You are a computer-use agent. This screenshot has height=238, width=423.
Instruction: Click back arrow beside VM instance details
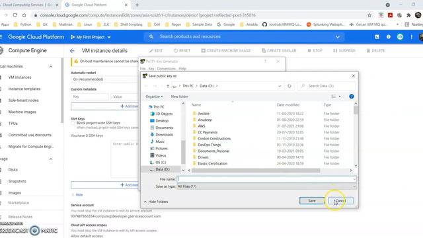72,51
